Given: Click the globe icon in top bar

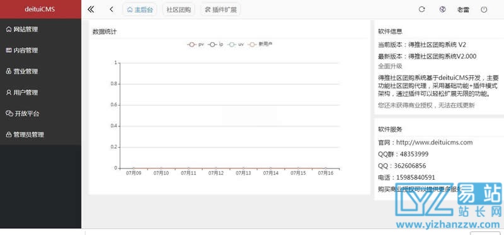Looking at the screenshot, I should (442, 9).
